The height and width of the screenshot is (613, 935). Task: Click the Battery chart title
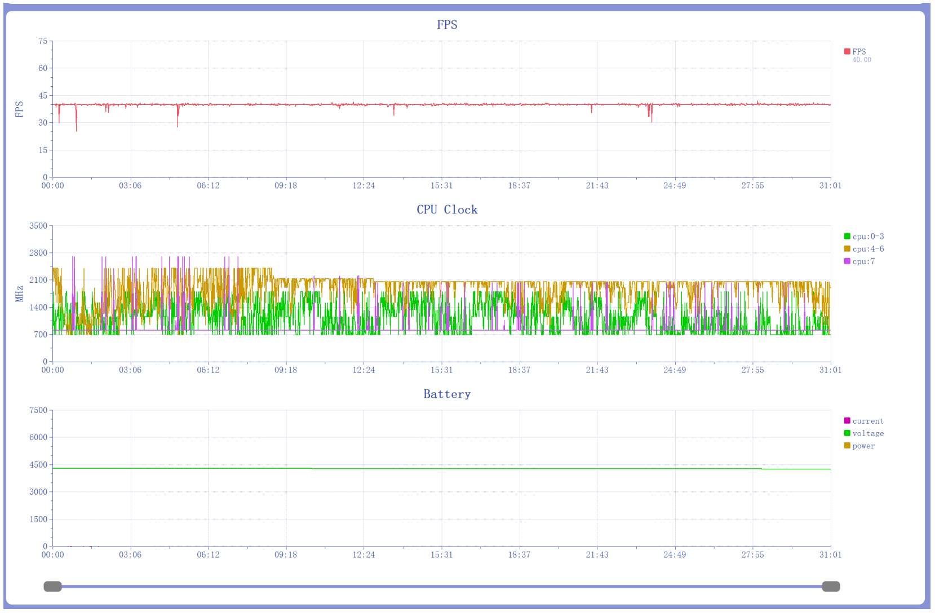pyautogui.click(x=447, y=394)
